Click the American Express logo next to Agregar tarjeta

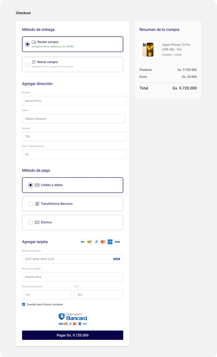coord(110,242)
